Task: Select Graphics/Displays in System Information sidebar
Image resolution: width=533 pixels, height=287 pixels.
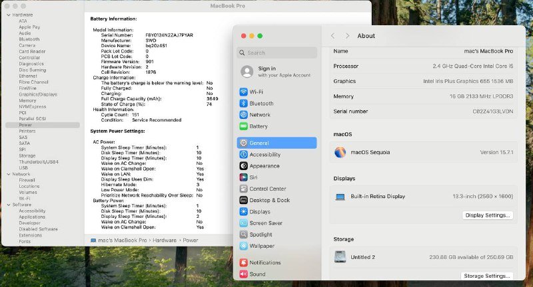Action: coord(38,94)
